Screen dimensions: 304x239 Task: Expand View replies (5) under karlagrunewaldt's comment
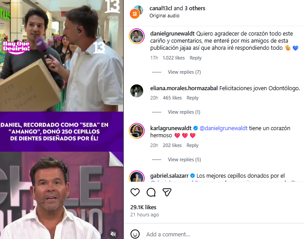tap(184, 159)
